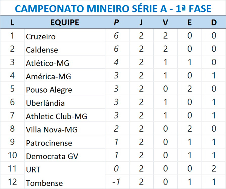Select the Uberlândia team cell
Image resolution: width=226 pixels, height=189 pixels.
45,103
